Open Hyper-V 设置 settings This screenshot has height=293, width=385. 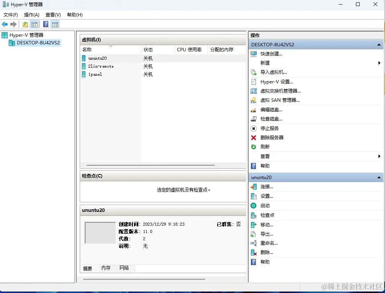277,81
